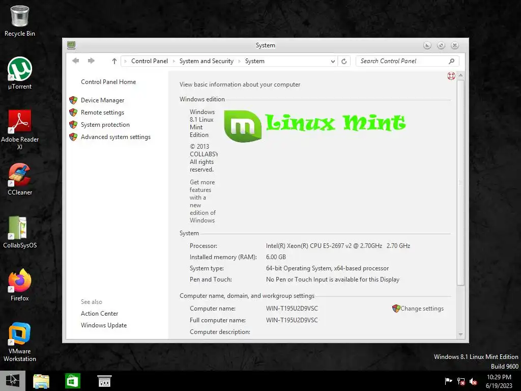Click the shield icon beside Remote settings

pos(73,113)
